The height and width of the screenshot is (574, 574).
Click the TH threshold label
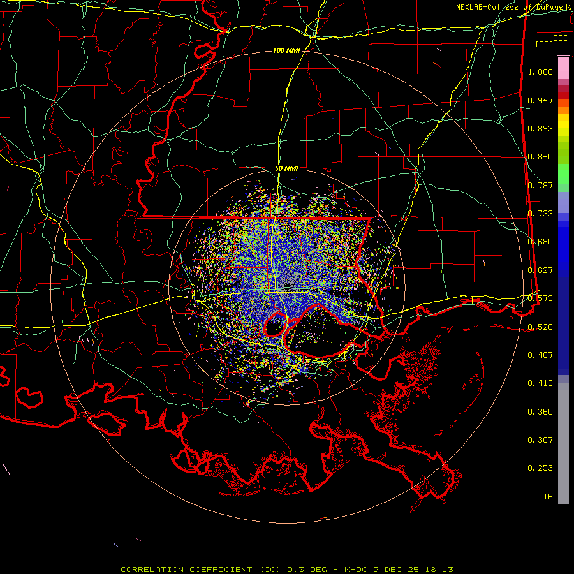(x=548, y=497)
